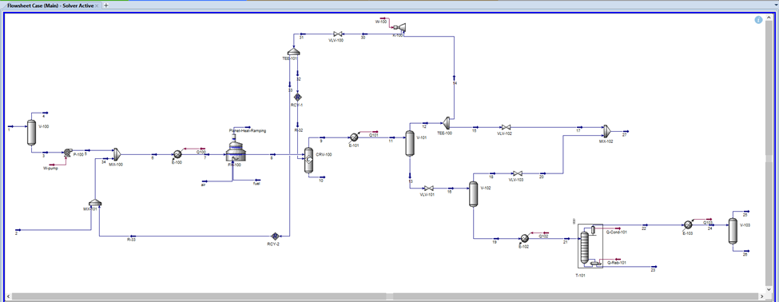Click the Q-Cond-101 energy stream label
Screen dimensions: 779x302
pyautogui.click(x=617, y=232)
